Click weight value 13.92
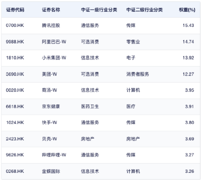203x182 pixels. [188, 58]
